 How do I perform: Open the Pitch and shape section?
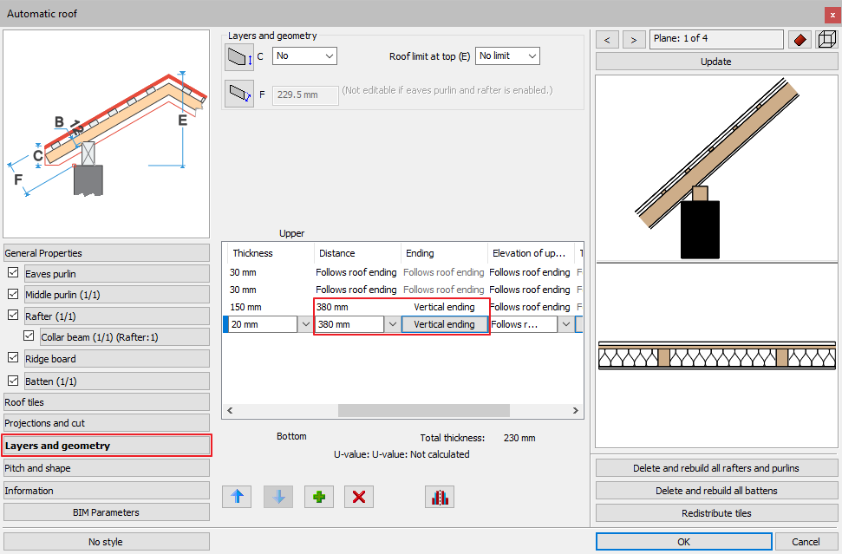click(107, 468)
